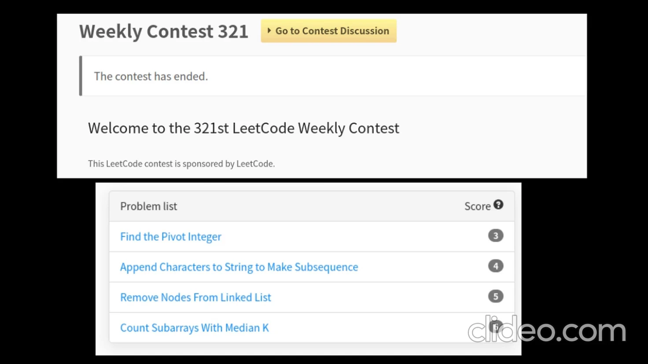
Task: Click the Problem list header label
Action: (149, 206)
